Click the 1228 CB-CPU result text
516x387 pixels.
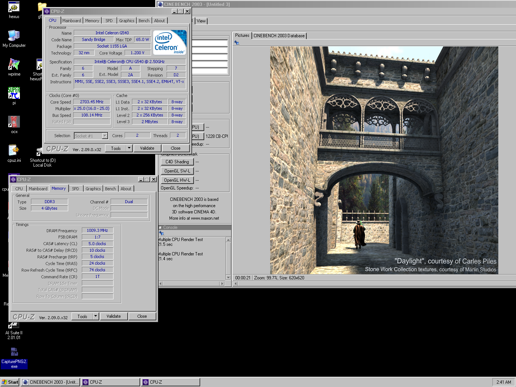[x=217, y=136]
